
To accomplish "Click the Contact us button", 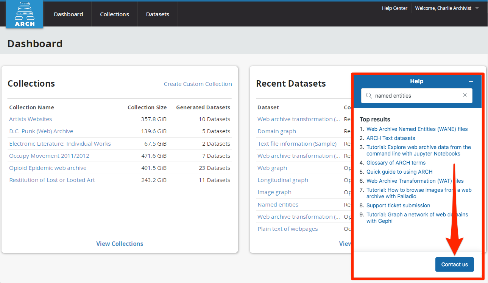I will 455,264.
